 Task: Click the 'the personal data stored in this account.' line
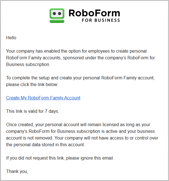(45, 145)
